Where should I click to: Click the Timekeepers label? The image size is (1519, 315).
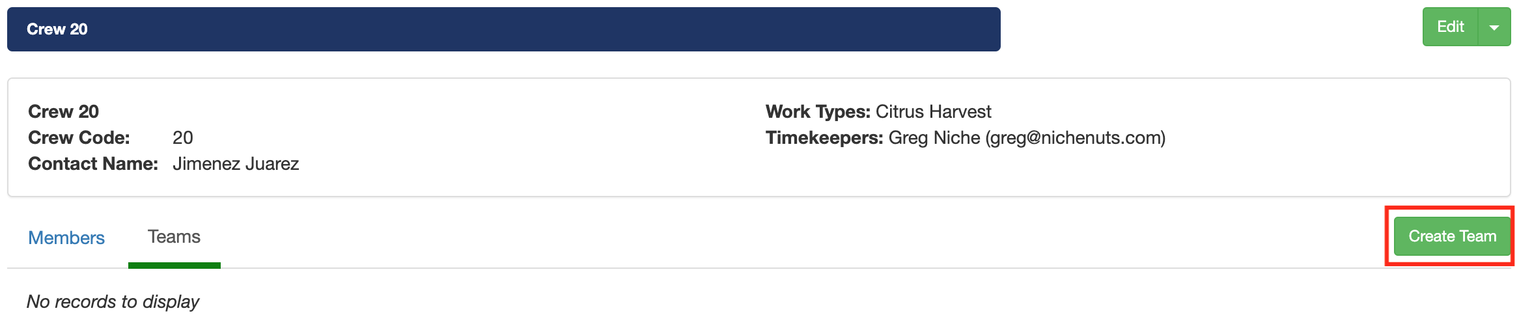(824, 137)
